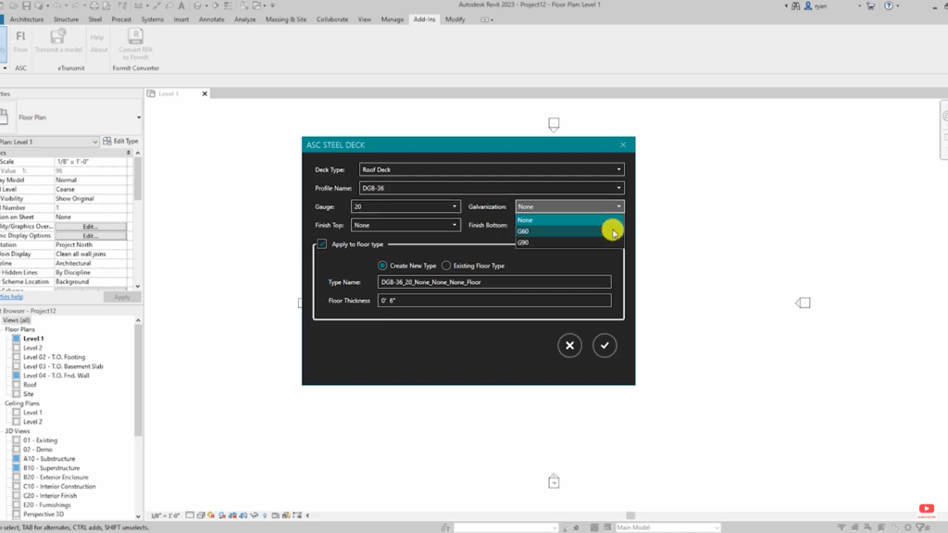This screenshot has height=533, width=948.
Task: Click the Help About icon in eTransmit area
Action: [98, 43]
